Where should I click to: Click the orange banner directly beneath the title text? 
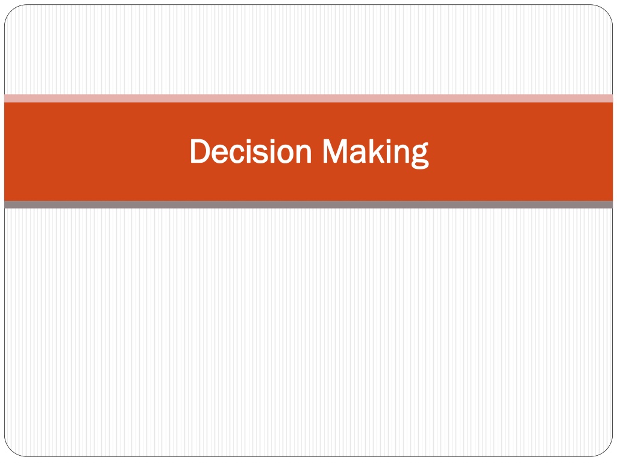pos(309,185)
